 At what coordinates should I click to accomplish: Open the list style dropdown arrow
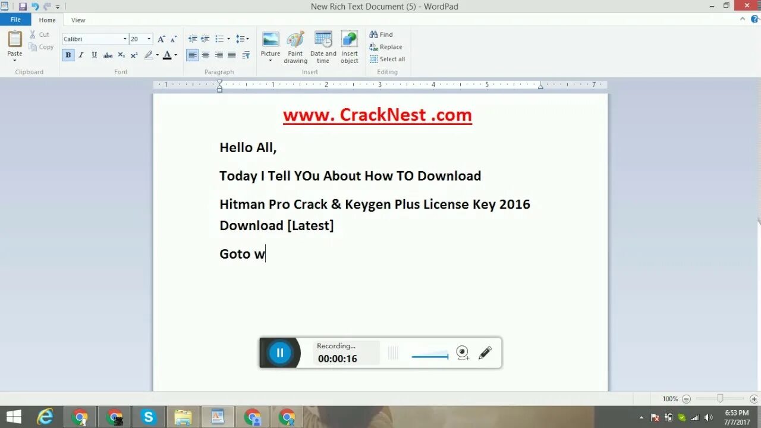pos(229,39)
